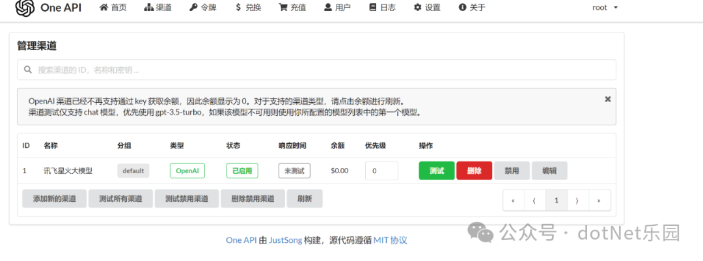Image resolution: width=703 pixels, height=261 pixels.
Task: Open the 用户 users page
Action: tap(337, 8)
